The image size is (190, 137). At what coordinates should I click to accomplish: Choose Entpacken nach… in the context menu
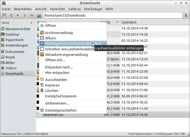(x=73, y=67)
